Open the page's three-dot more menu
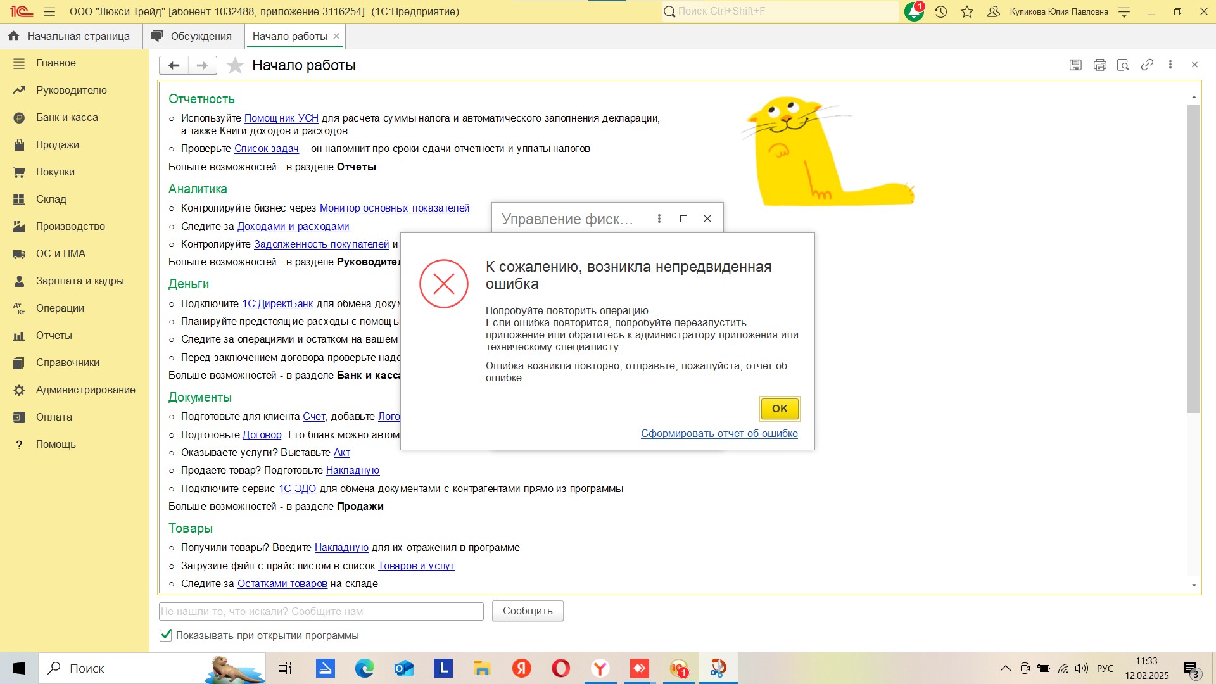The image size is (1216, 684). [x=1170, y=65]
